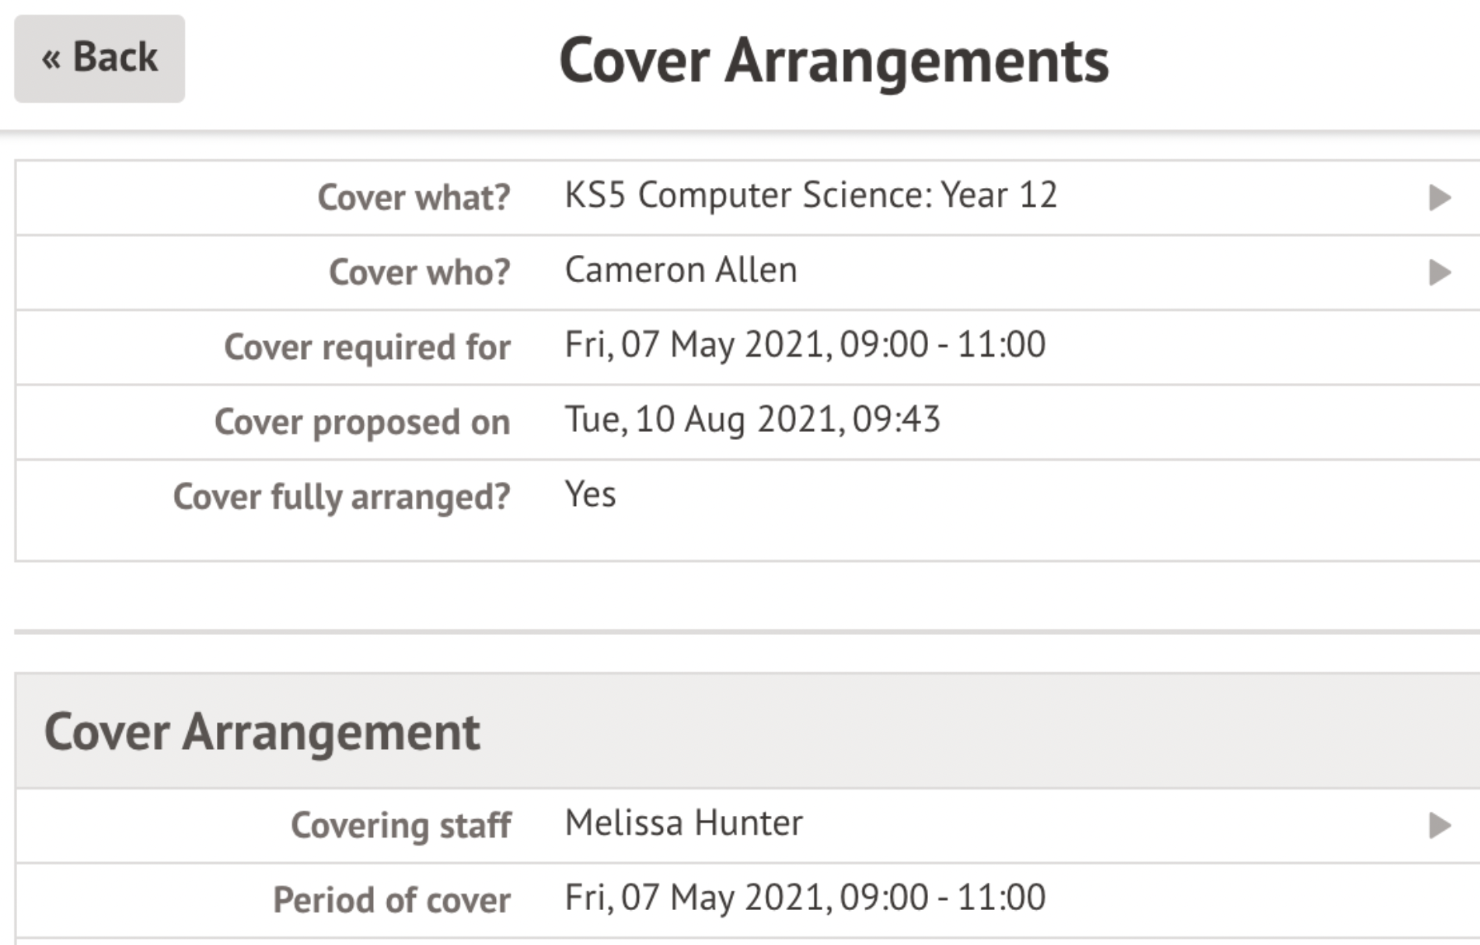1480x945 pixels.
Task: Click the Back button
Action: click(x=99, y=57)
